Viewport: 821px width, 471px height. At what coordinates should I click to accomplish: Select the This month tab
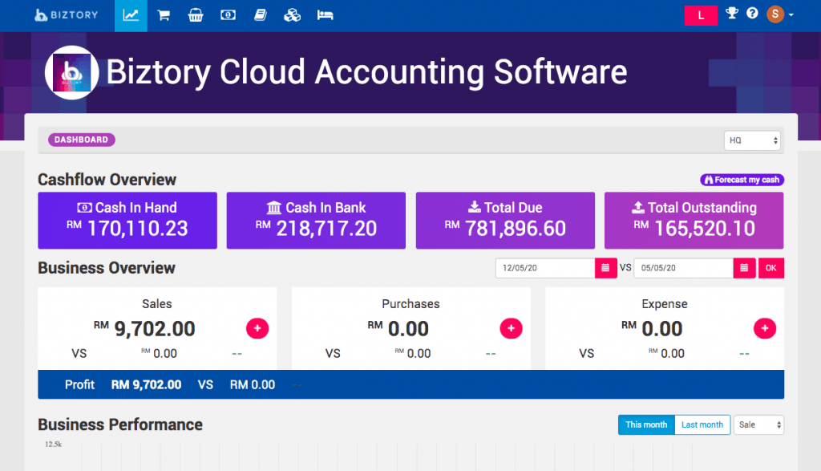[646, 425]
